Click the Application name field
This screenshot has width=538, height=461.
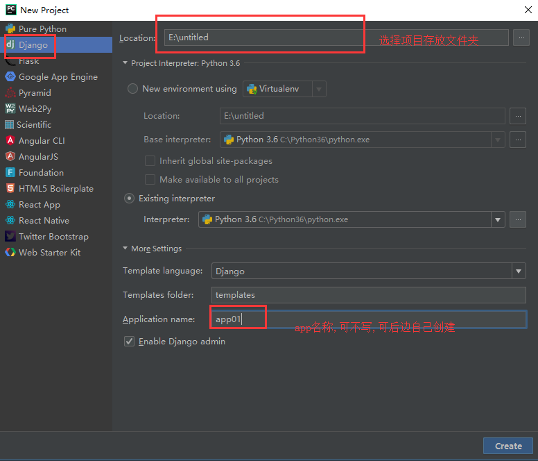369,319
